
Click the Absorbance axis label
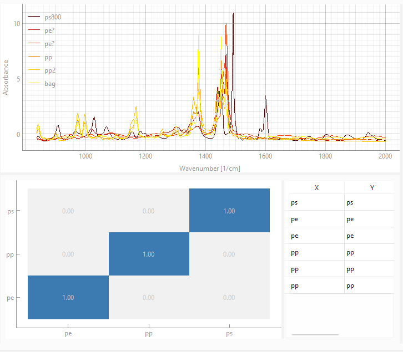pos(6,77)
